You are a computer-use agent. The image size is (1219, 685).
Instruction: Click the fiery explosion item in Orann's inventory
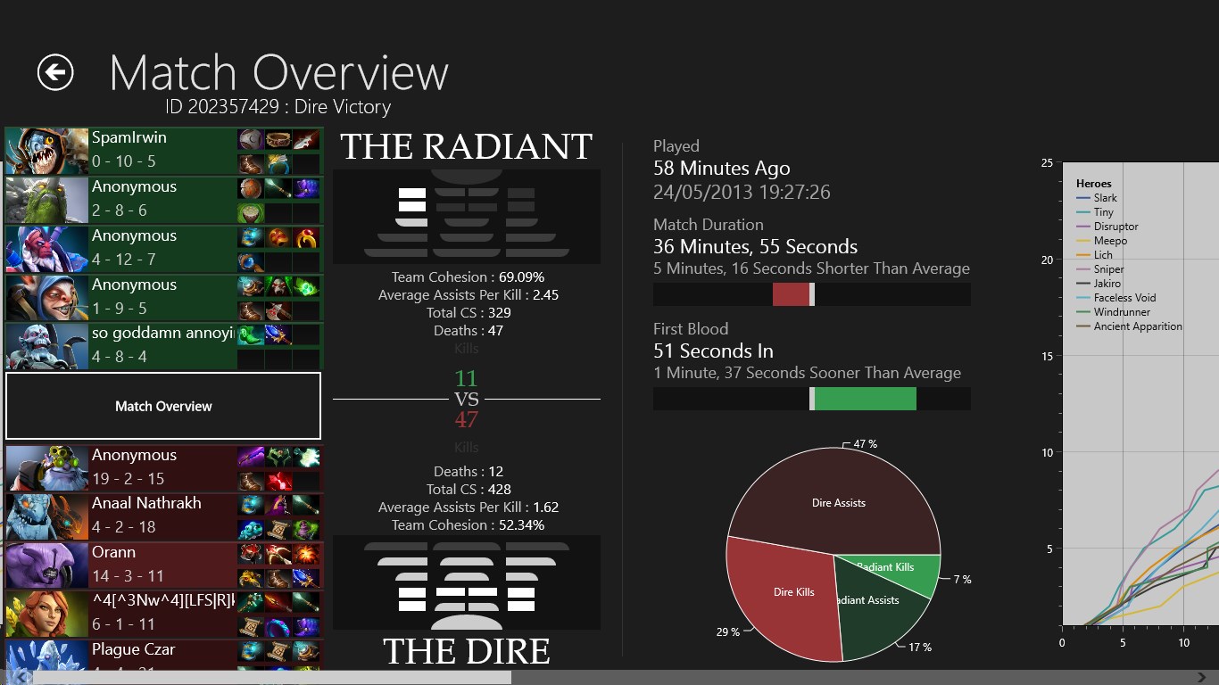coord(306,554)
